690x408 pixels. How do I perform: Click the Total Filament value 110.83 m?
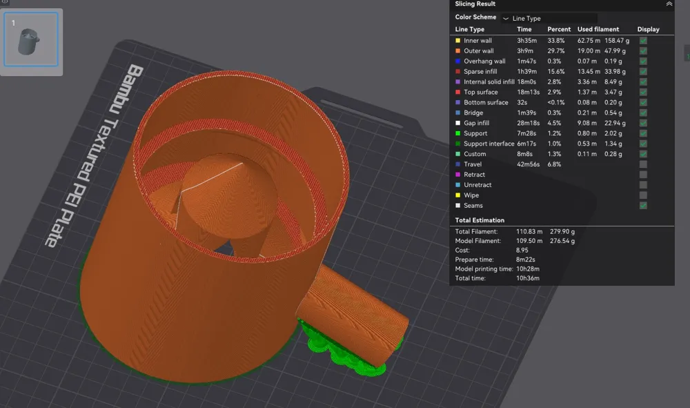(x=529, y=231)
